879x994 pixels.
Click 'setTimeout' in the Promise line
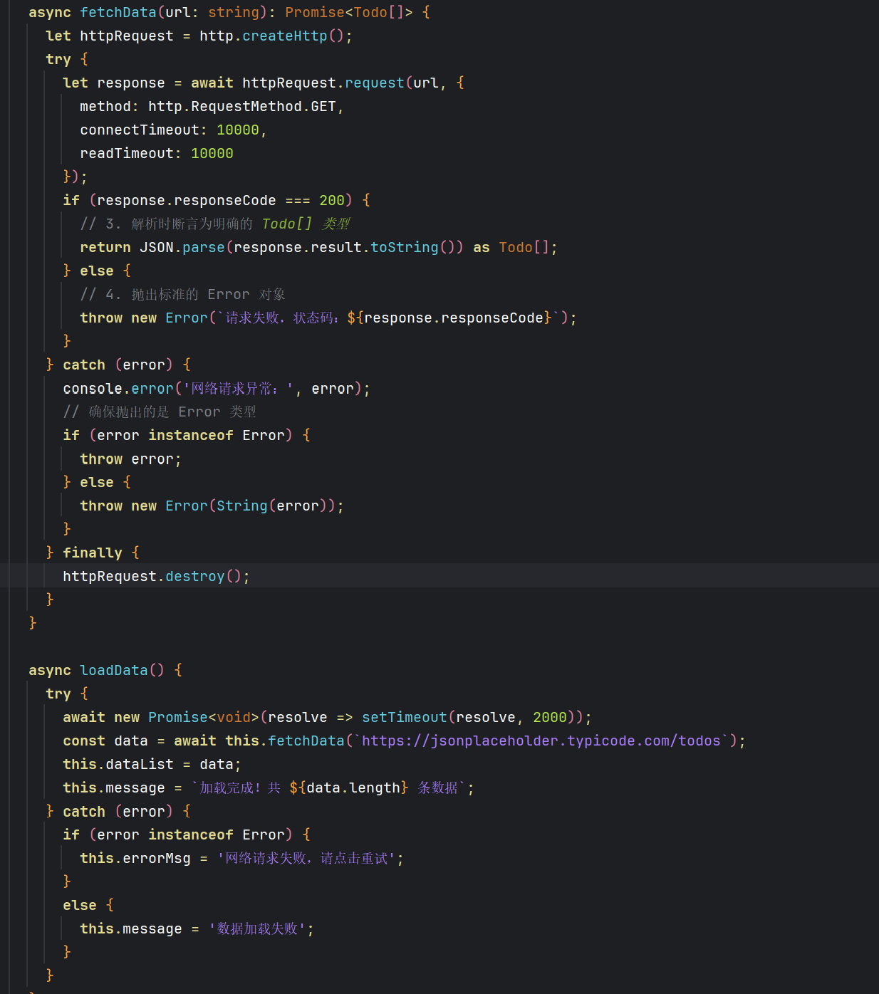coord(405,717)
